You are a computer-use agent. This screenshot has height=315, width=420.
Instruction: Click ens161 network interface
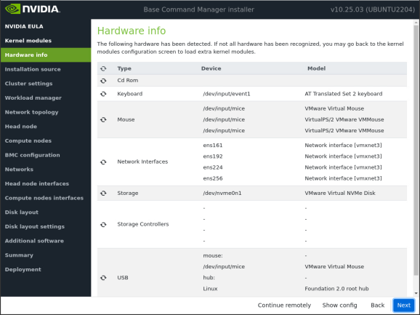pyautogui.click(x=213, y=145)
